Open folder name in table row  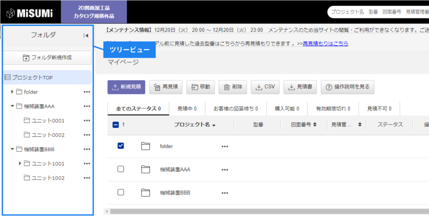pos(166,146)
